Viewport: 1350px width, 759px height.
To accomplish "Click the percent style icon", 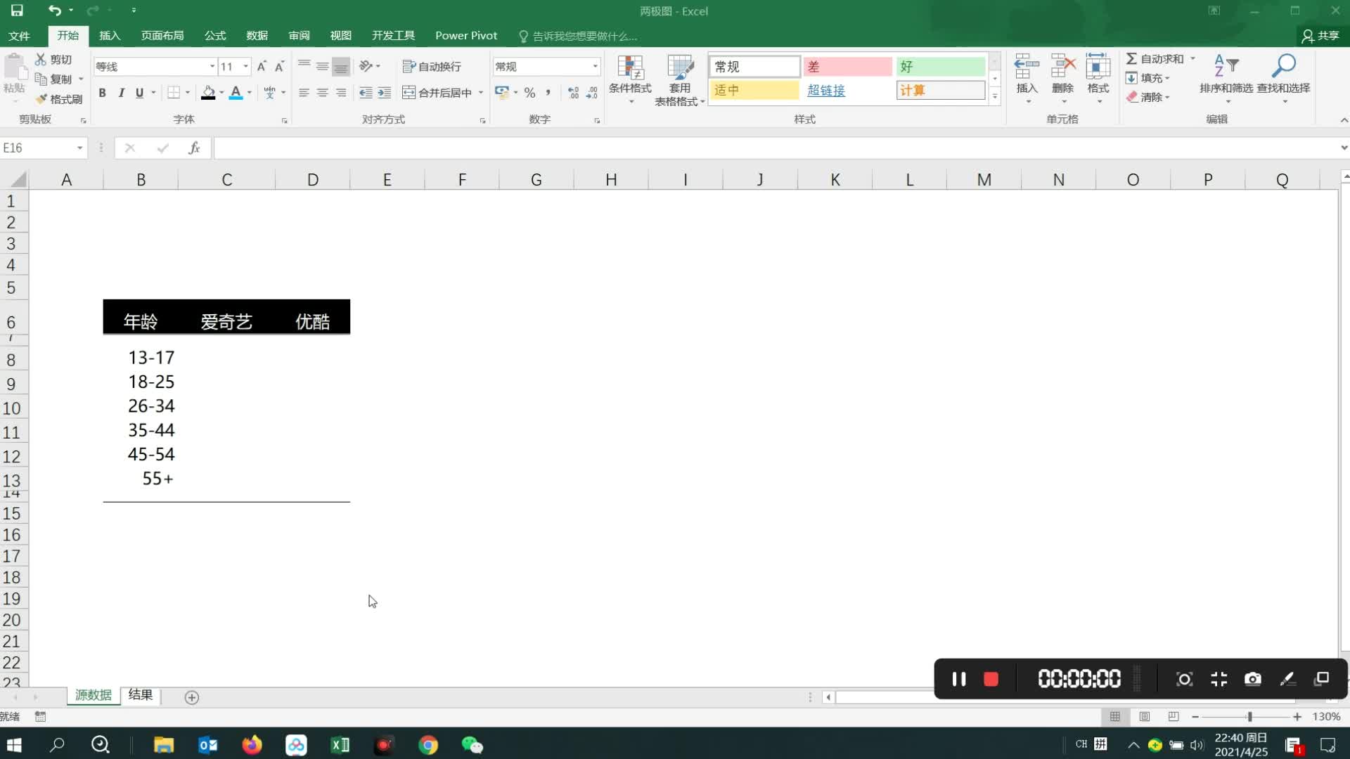I will [x=529, y=92].
